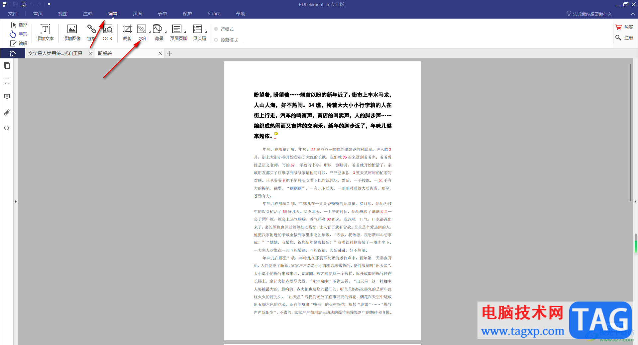
Task: Restore down the PDFelement window
Action: 625,4
